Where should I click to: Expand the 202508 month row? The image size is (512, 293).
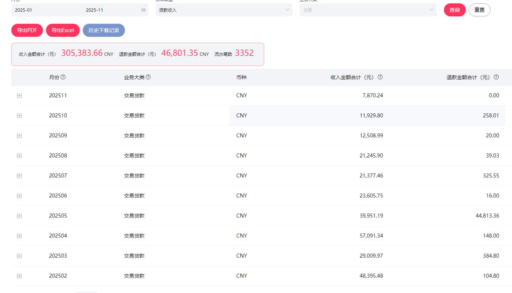(x=19, y=156)
